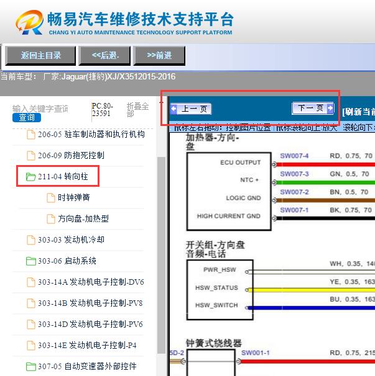Open 303-14B 发动机电子控制-PV8 entry
This screenshot has width=375, height=376.
tap(90, 303)
